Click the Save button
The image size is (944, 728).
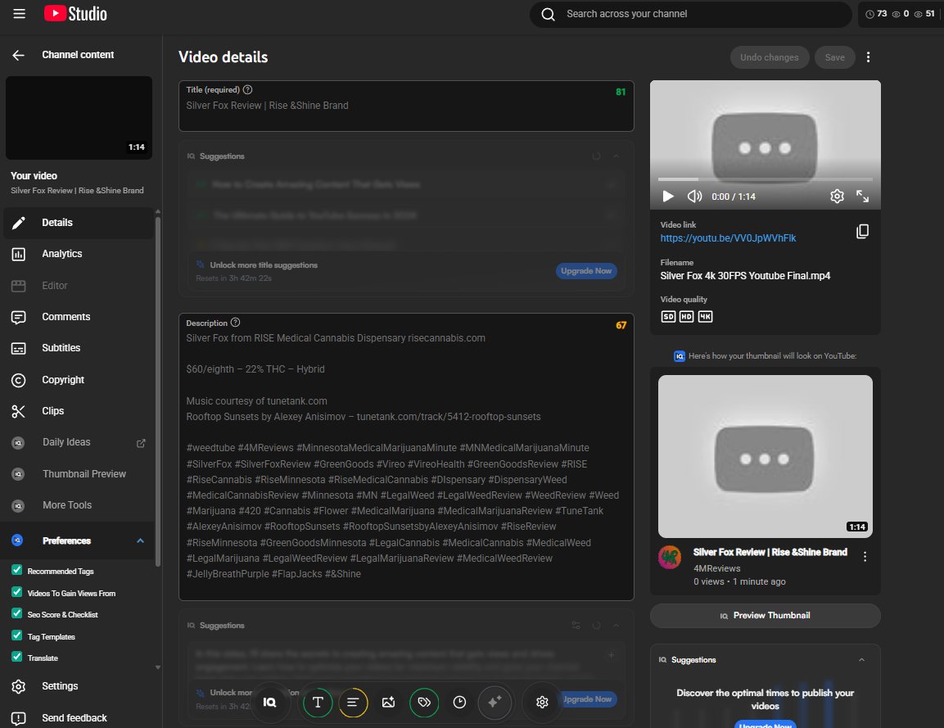(x=834, y=57)
